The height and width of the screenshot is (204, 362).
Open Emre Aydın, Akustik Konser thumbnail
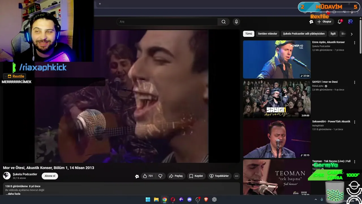[277, 59]
